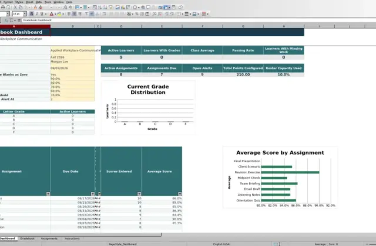Click the Formula equals sign icon

pos(19,20)
